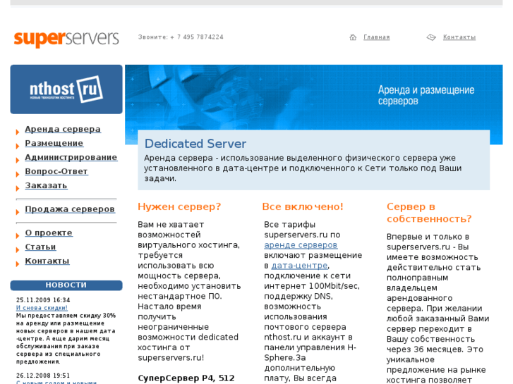Image resolution: width=513 pixels, height=384 pixels.
Task: Click the orange arrow next to Администрирование
Action: pos(18,160)
